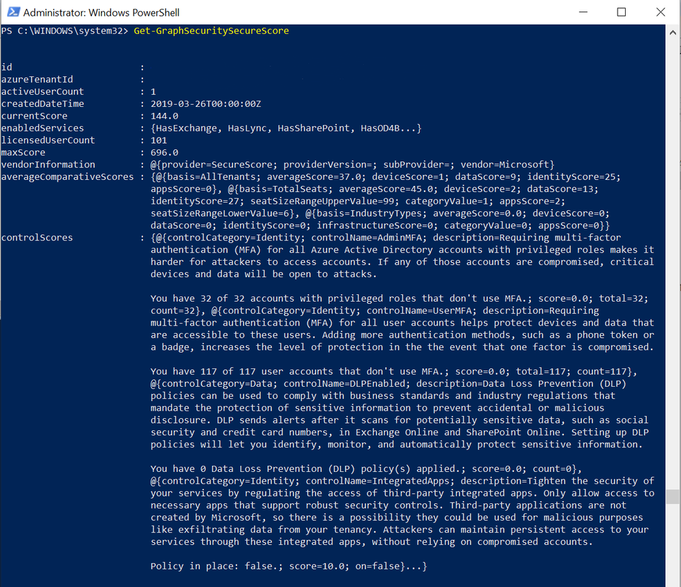Click the controlScores property name
Screen dimensions: 681x587
pyautogui.click(x=37, y=237)
